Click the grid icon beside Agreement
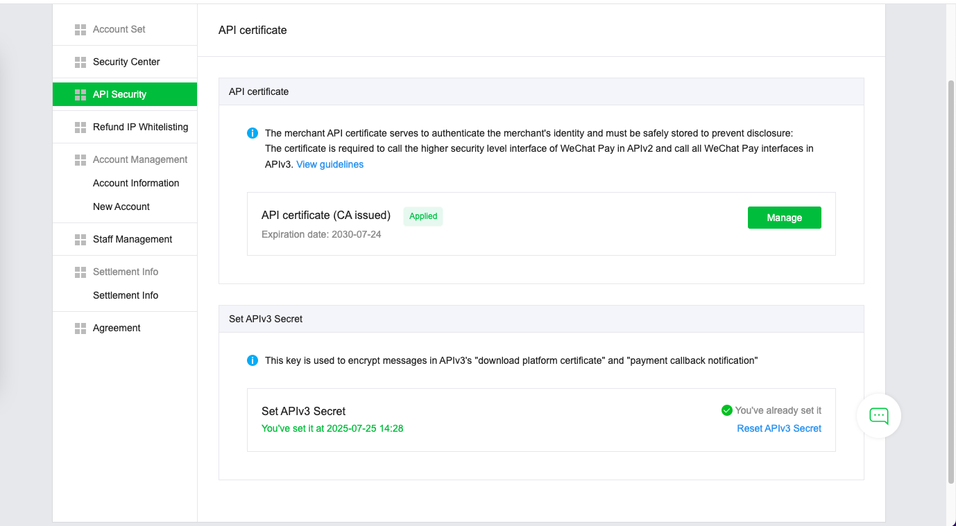 (x=80, y=328)
